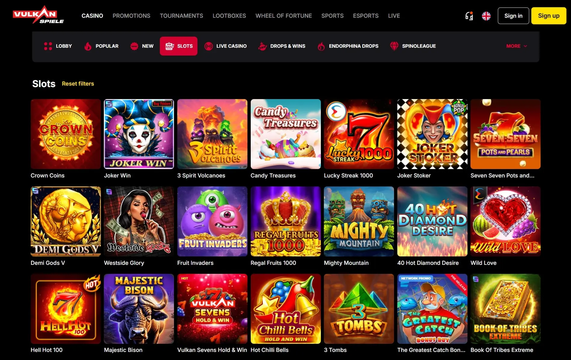Select the Spinoleague diamond icon

[x=394, y=46]
